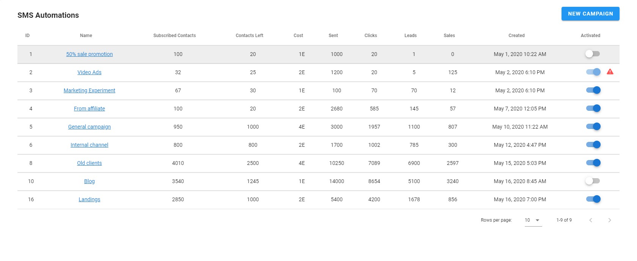Viewport: 637px width, 261px height.
Task: Open the General campaign link
Action: pyautogui.click(x=89, y=127)
